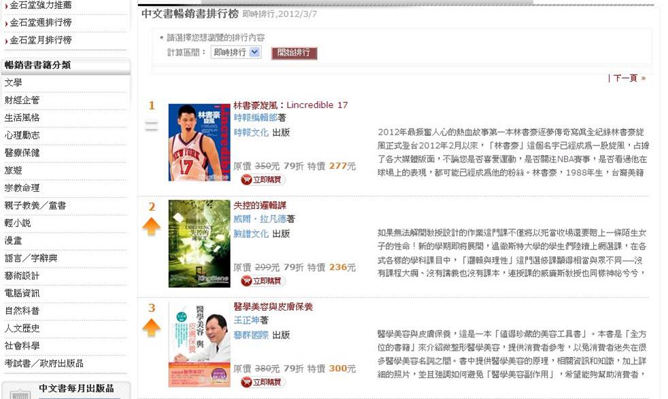Click the orange up arrow beside rank 2
This screenshot has height=399, width=668.
point(151,226)
